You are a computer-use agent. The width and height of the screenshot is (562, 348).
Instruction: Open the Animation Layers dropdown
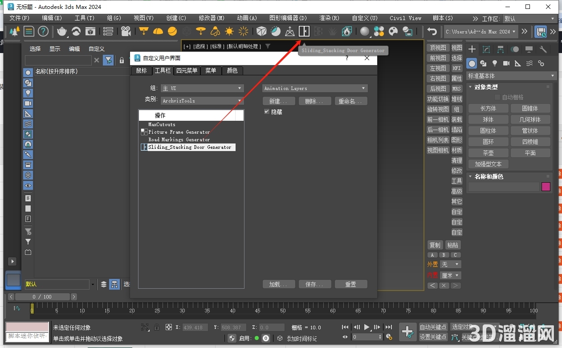click(x=315, y=88)
